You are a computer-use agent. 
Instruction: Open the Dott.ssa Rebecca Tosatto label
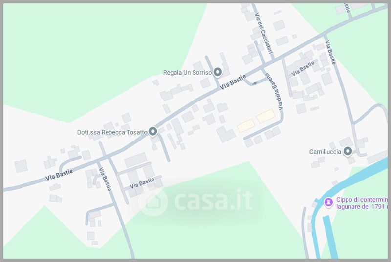coord(112,132)
